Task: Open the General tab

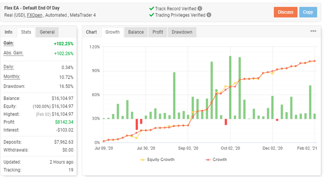Action: [x=47, y=32]
